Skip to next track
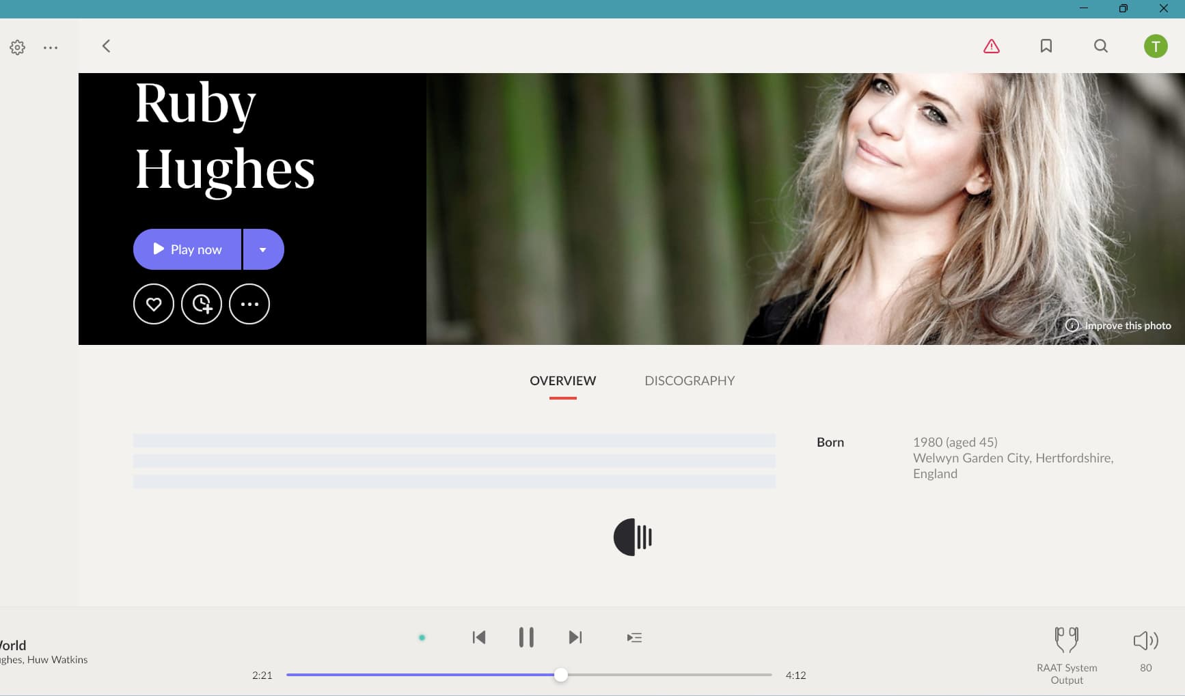Screen dimensions: 1185x696 coord(575,637)
